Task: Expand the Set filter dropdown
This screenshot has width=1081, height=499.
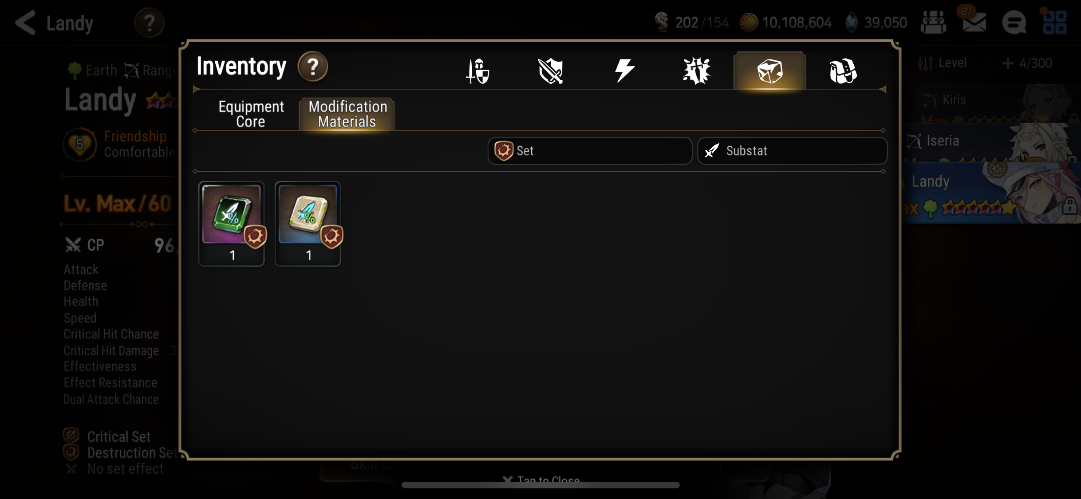Action: [590, 151]
